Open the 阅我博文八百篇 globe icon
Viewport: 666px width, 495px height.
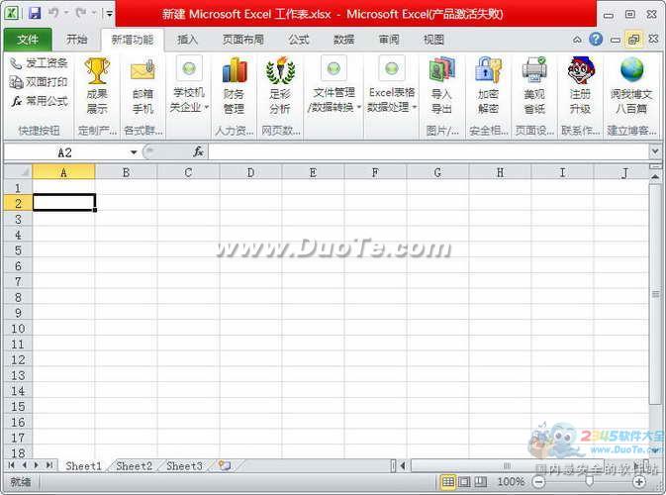631,70
